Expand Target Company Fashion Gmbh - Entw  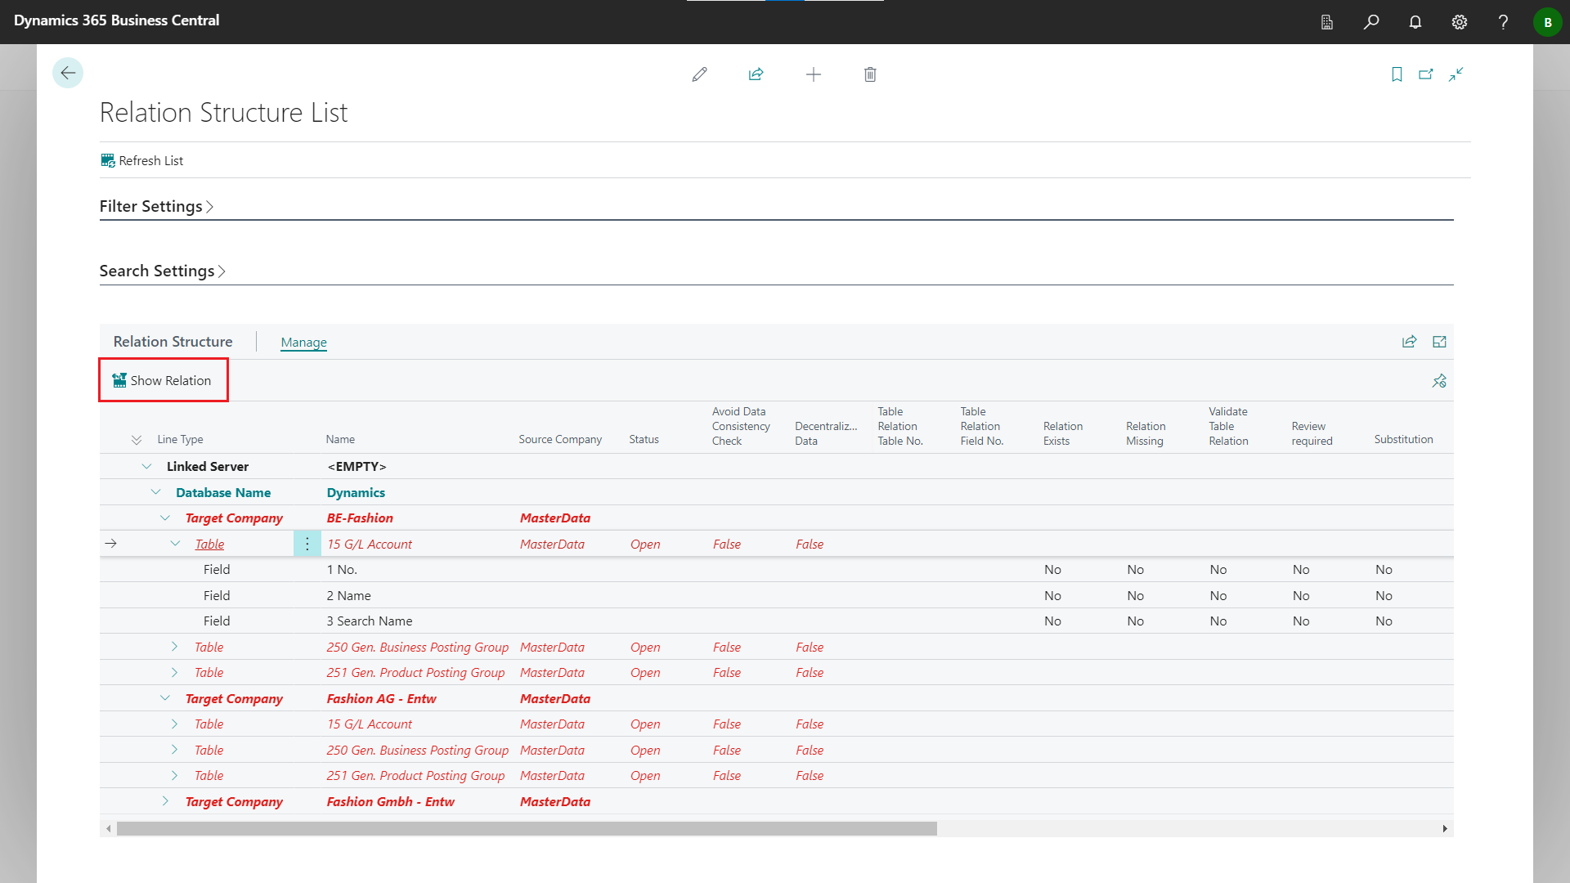coord(165,801)
